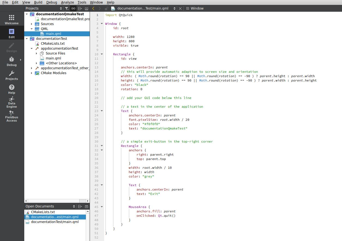Viewport: 342px width, 241px height.
Task: Collapse the code block at line 31
Action: coord(101,146)
